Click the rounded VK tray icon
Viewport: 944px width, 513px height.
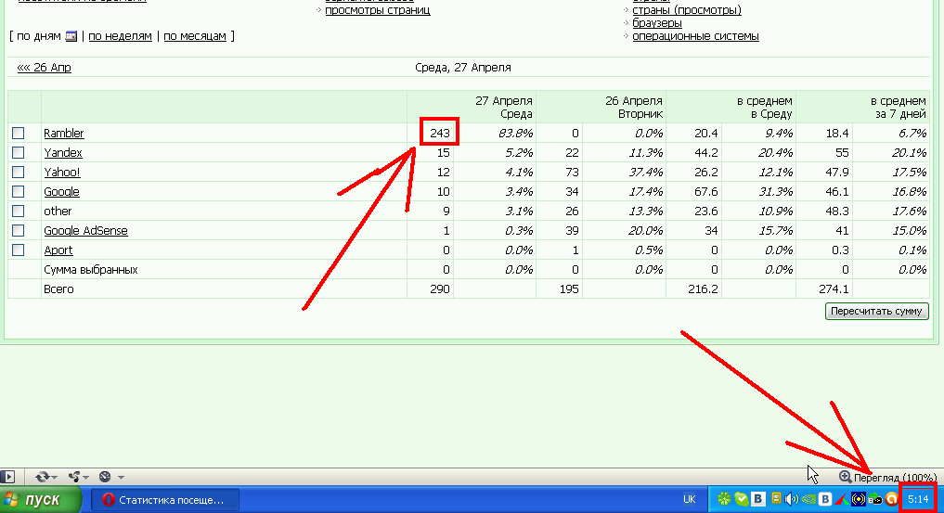point(825,499)
